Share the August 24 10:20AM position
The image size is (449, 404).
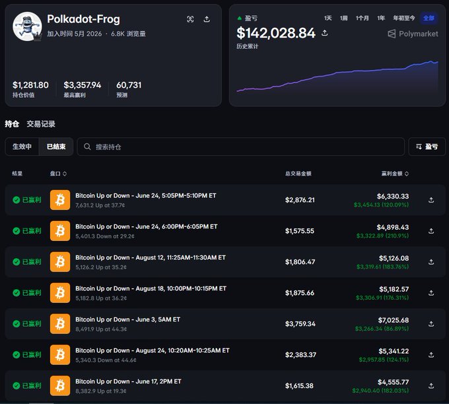click(431, 354)
